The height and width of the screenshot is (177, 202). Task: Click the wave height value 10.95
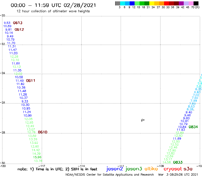pos(26,108)
